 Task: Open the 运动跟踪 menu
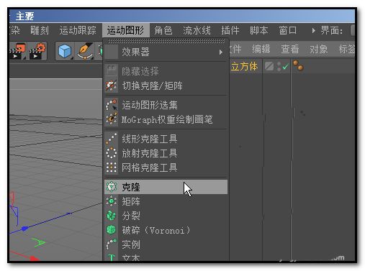click(x=78, y=30)
